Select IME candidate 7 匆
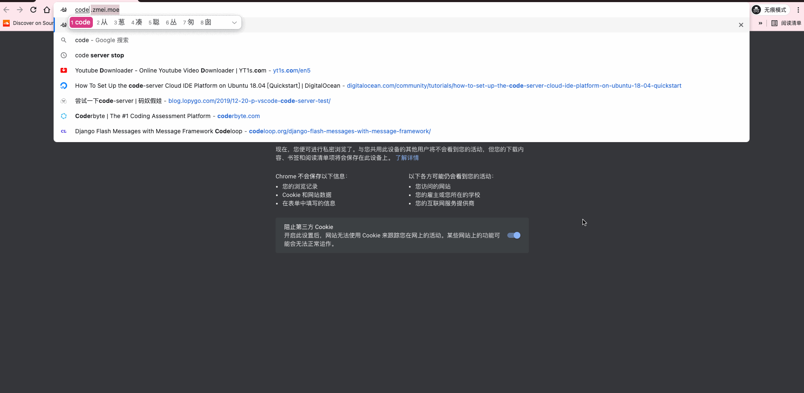 coord(189,22)
